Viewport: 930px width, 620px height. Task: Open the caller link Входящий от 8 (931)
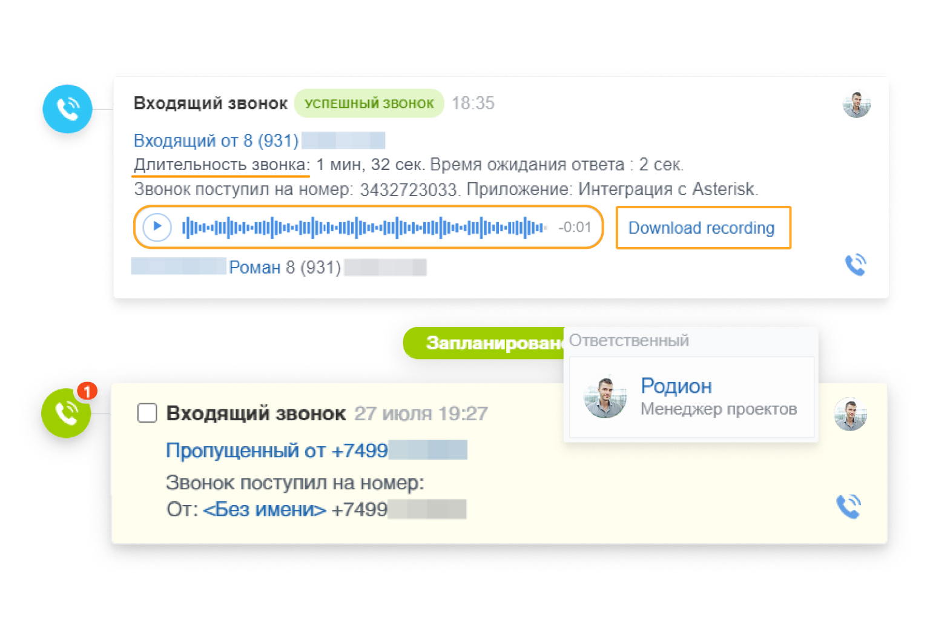tap(216, 140)
